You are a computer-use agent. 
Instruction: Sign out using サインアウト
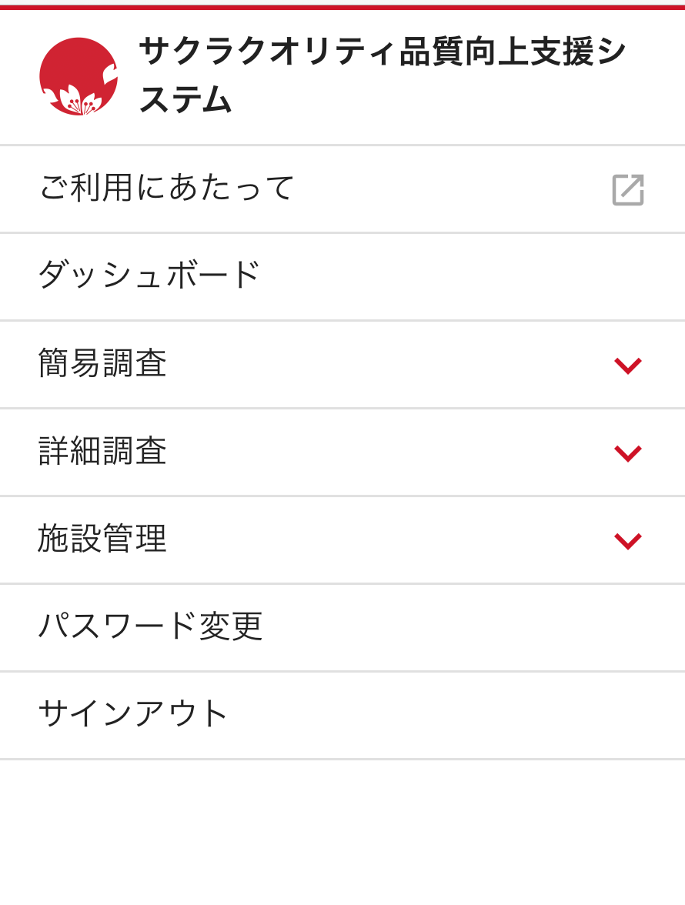[x=134, y=714]
